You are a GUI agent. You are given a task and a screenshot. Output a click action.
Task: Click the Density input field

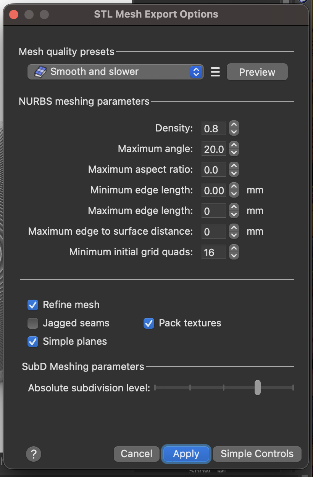[213, 128]
